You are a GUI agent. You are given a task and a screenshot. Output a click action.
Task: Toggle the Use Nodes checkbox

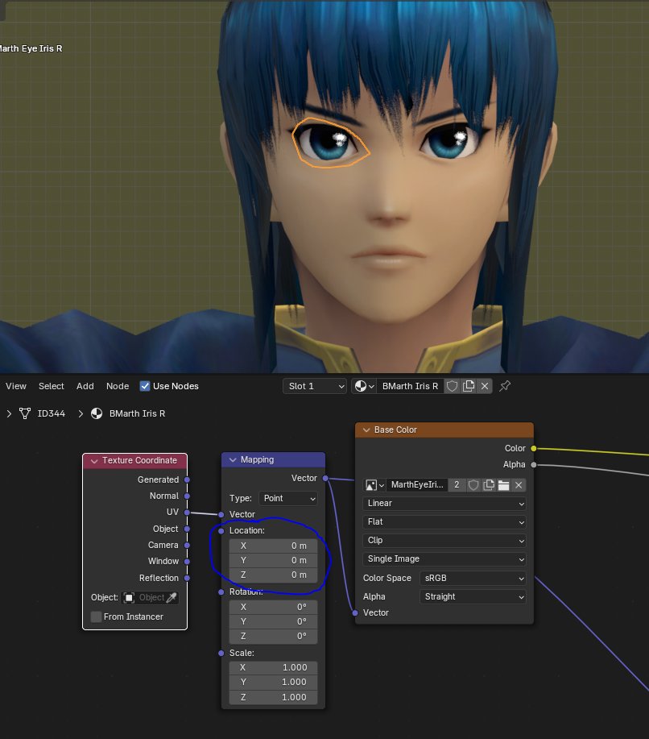coord(145,386)
